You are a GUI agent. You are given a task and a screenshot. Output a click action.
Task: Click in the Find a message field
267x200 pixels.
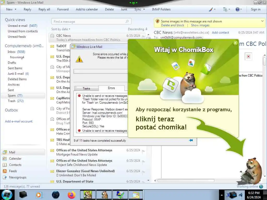tap(91, 21)
